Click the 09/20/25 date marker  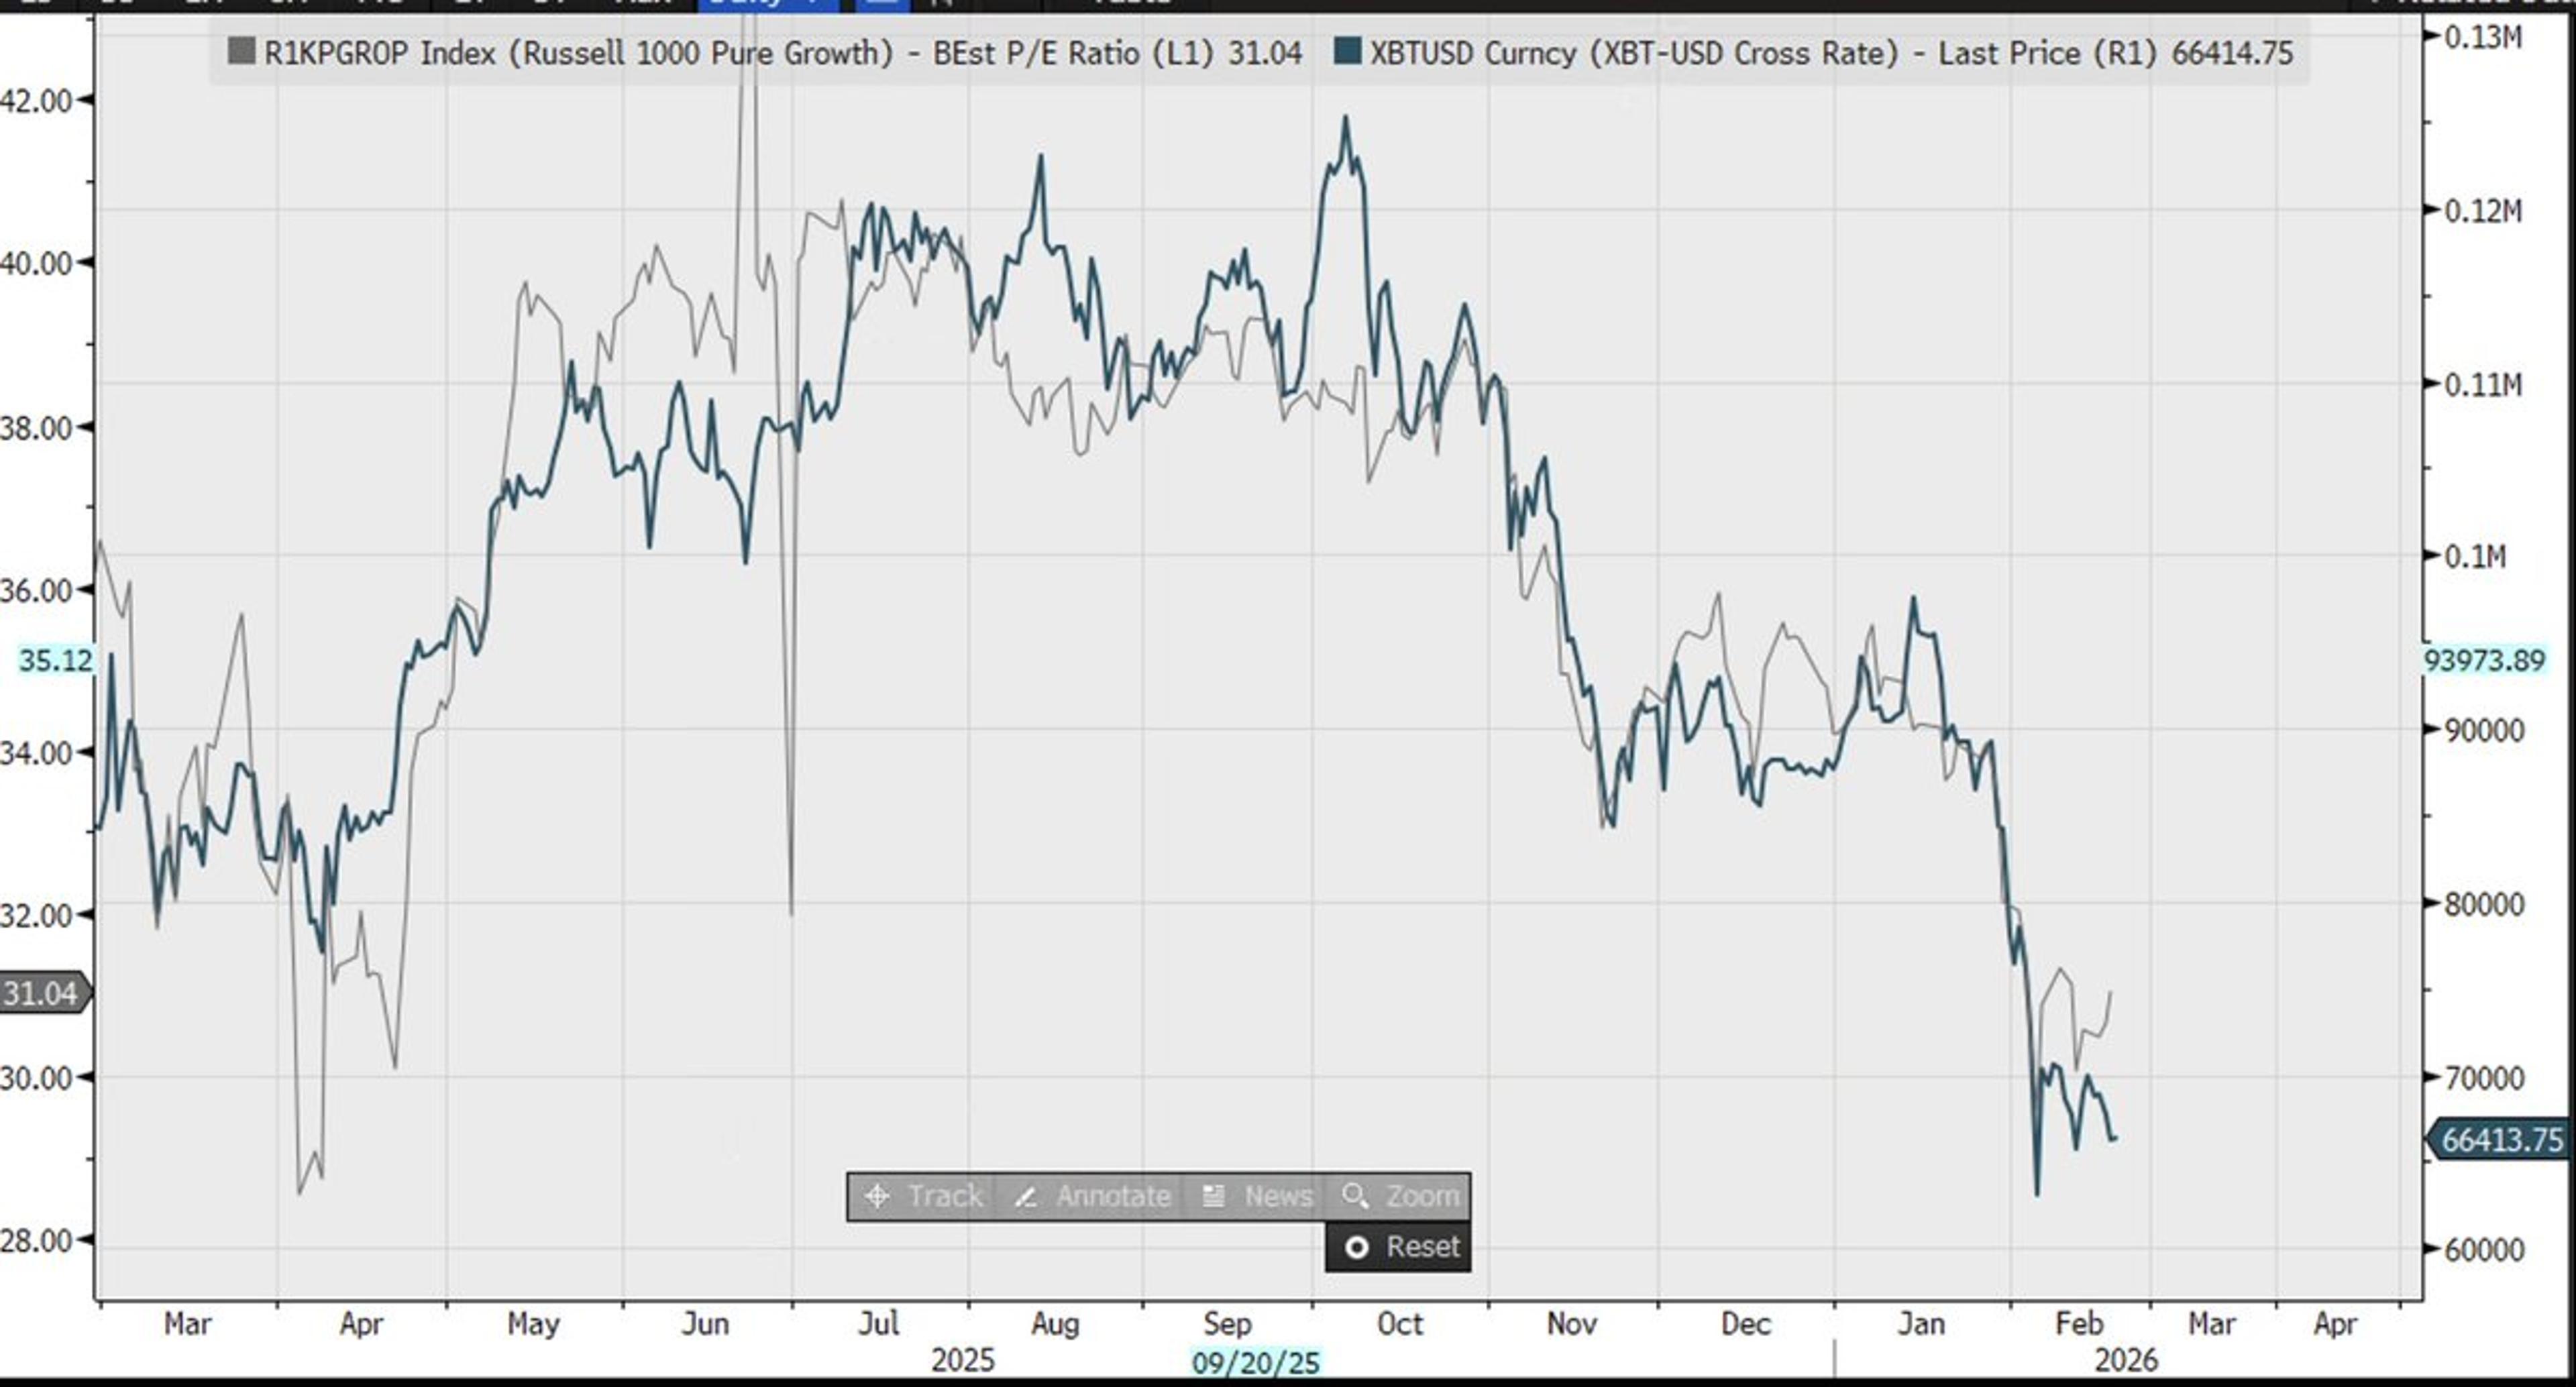pyautogui.click(x=1255, y=1362)
